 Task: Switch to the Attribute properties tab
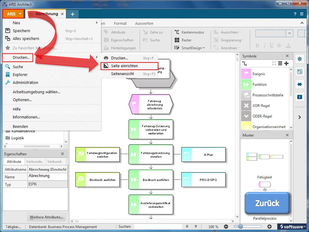(x=14, y=161)
